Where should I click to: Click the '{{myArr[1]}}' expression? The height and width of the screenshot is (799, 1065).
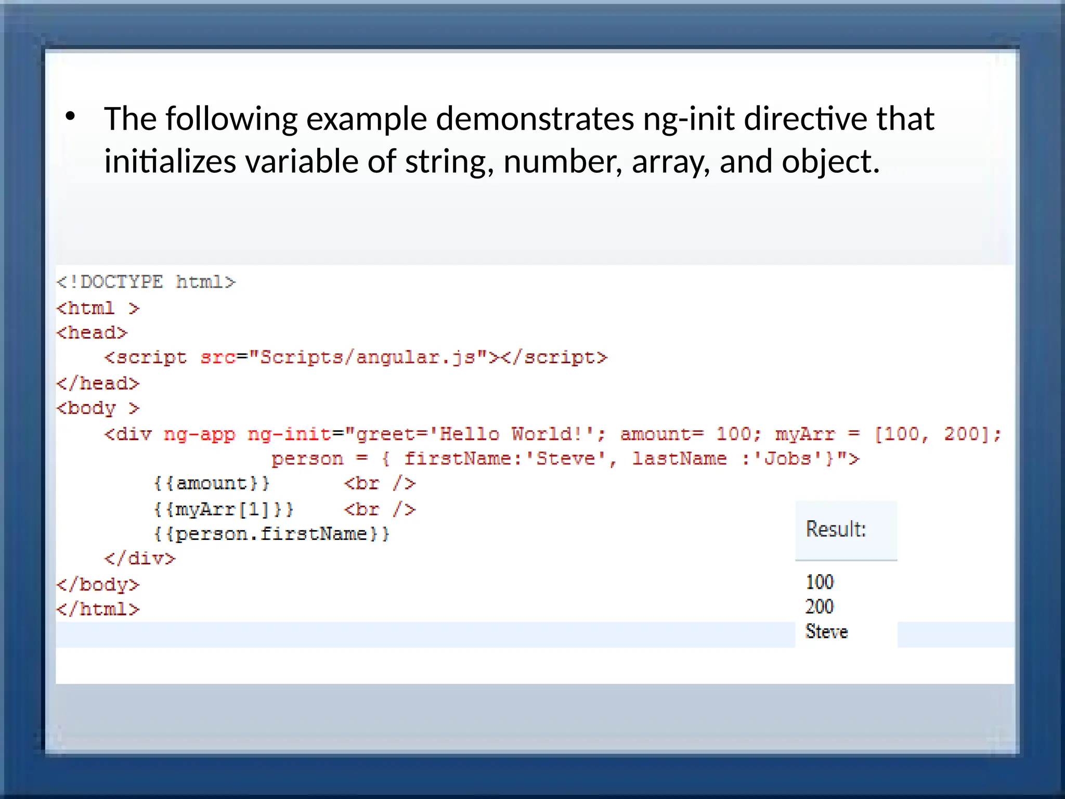[224, 509]
